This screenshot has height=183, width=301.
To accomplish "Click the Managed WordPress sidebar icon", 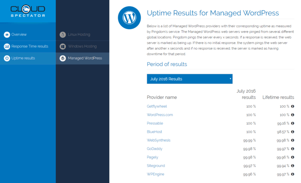I will 63,58.
